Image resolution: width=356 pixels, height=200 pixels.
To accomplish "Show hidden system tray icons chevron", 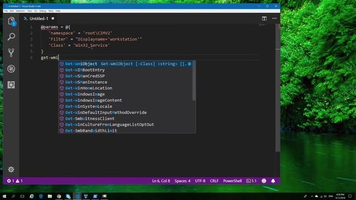I will click(x=311, y=196).
